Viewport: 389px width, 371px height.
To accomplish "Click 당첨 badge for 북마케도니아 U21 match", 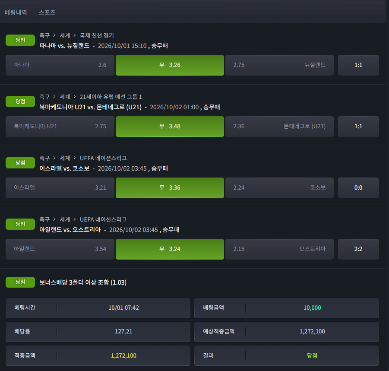I will click(20, 101).
